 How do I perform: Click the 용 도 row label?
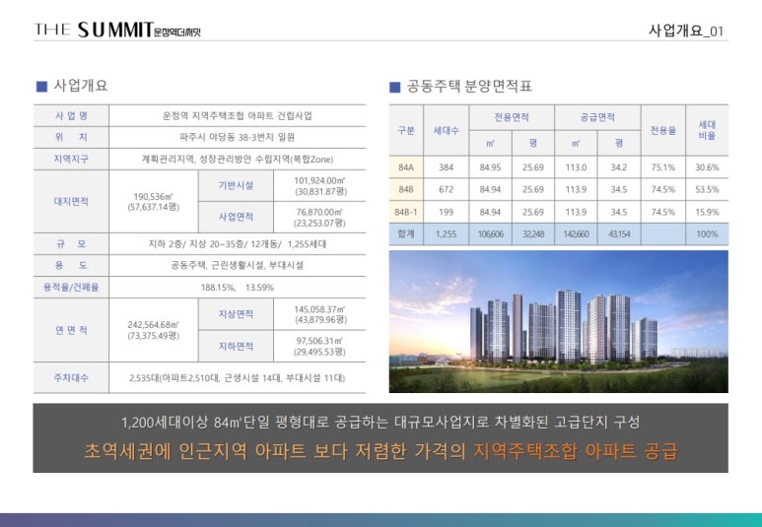point(71,265)
